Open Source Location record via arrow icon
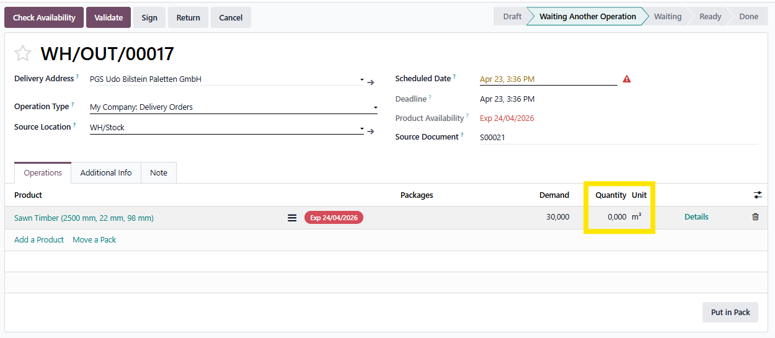 371,131
